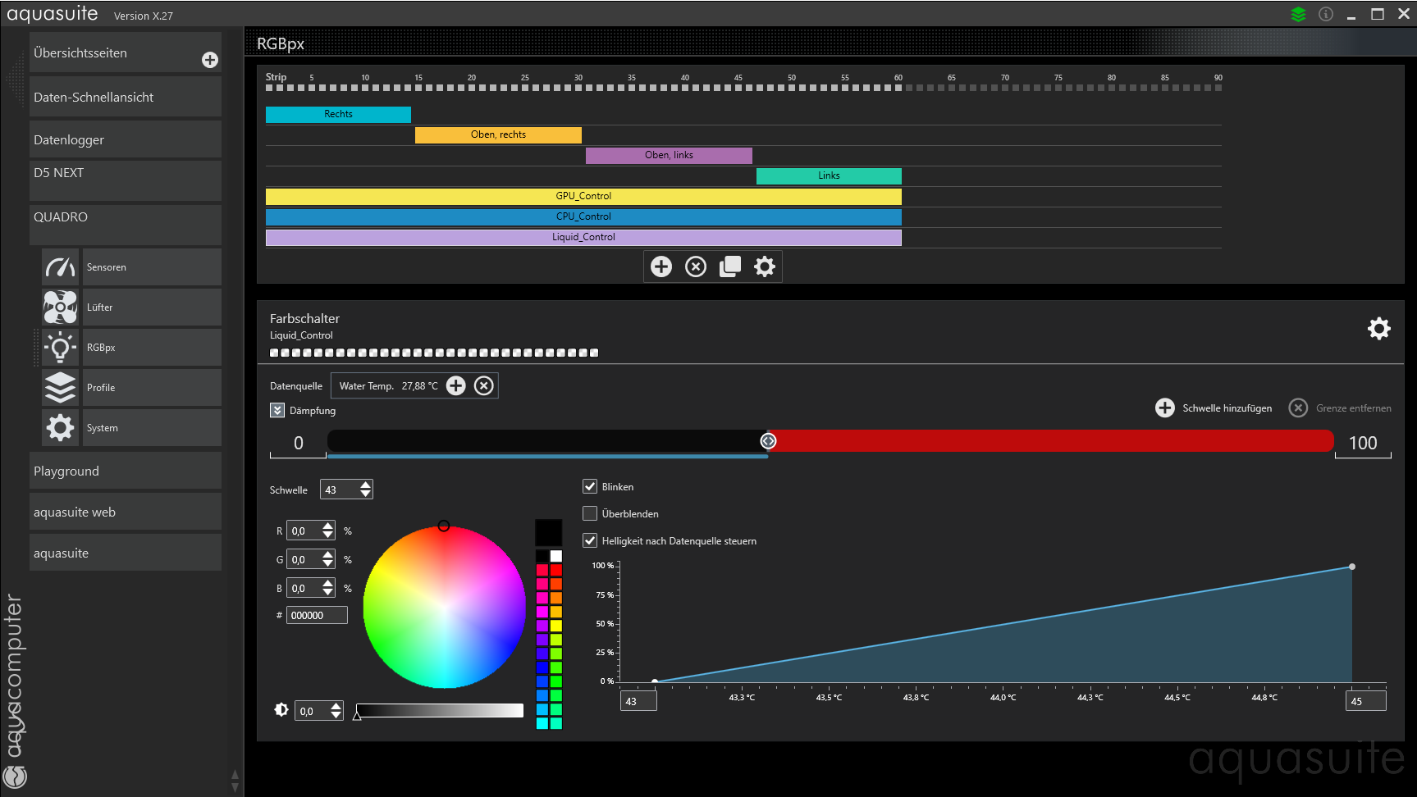
Task: Pick the white color swatch
Action: 556,556
